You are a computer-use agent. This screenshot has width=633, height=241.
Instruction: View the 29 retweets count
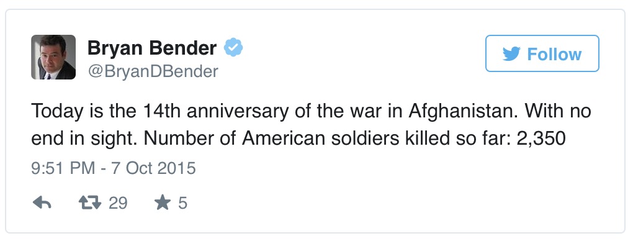point(118,202)
